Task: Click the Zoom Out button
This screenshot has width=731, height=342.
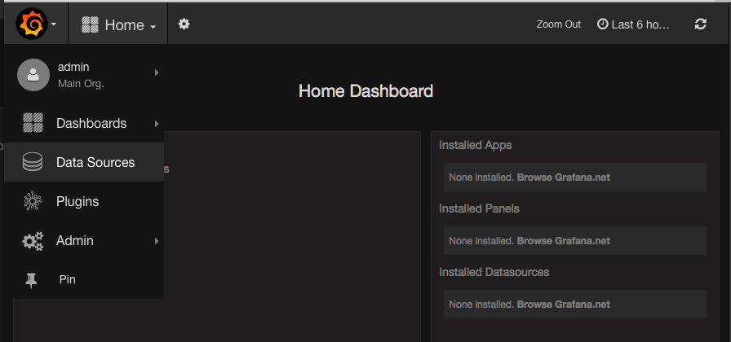Action: pyautogui.click(x=559, y=24)
